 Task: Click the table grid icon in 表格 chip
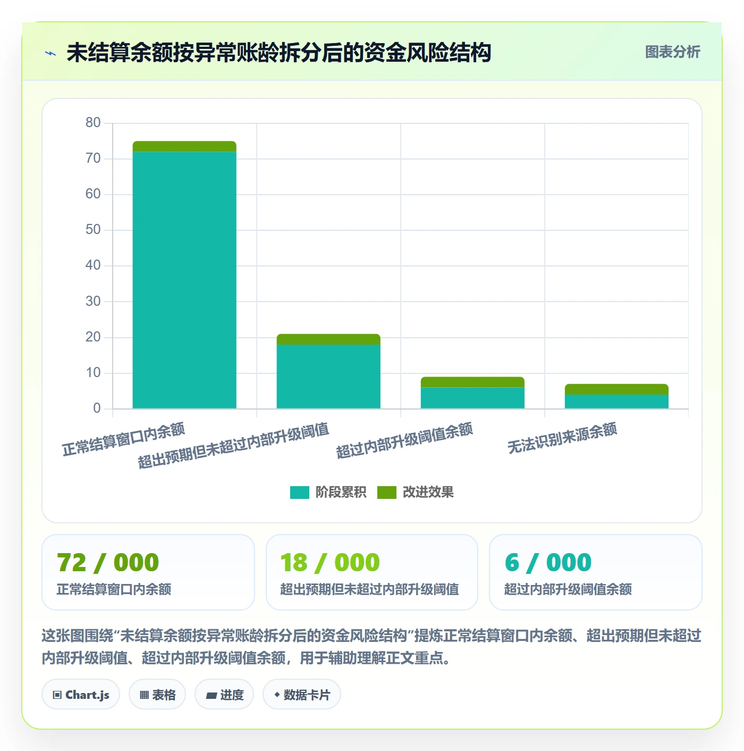point(144,695)
